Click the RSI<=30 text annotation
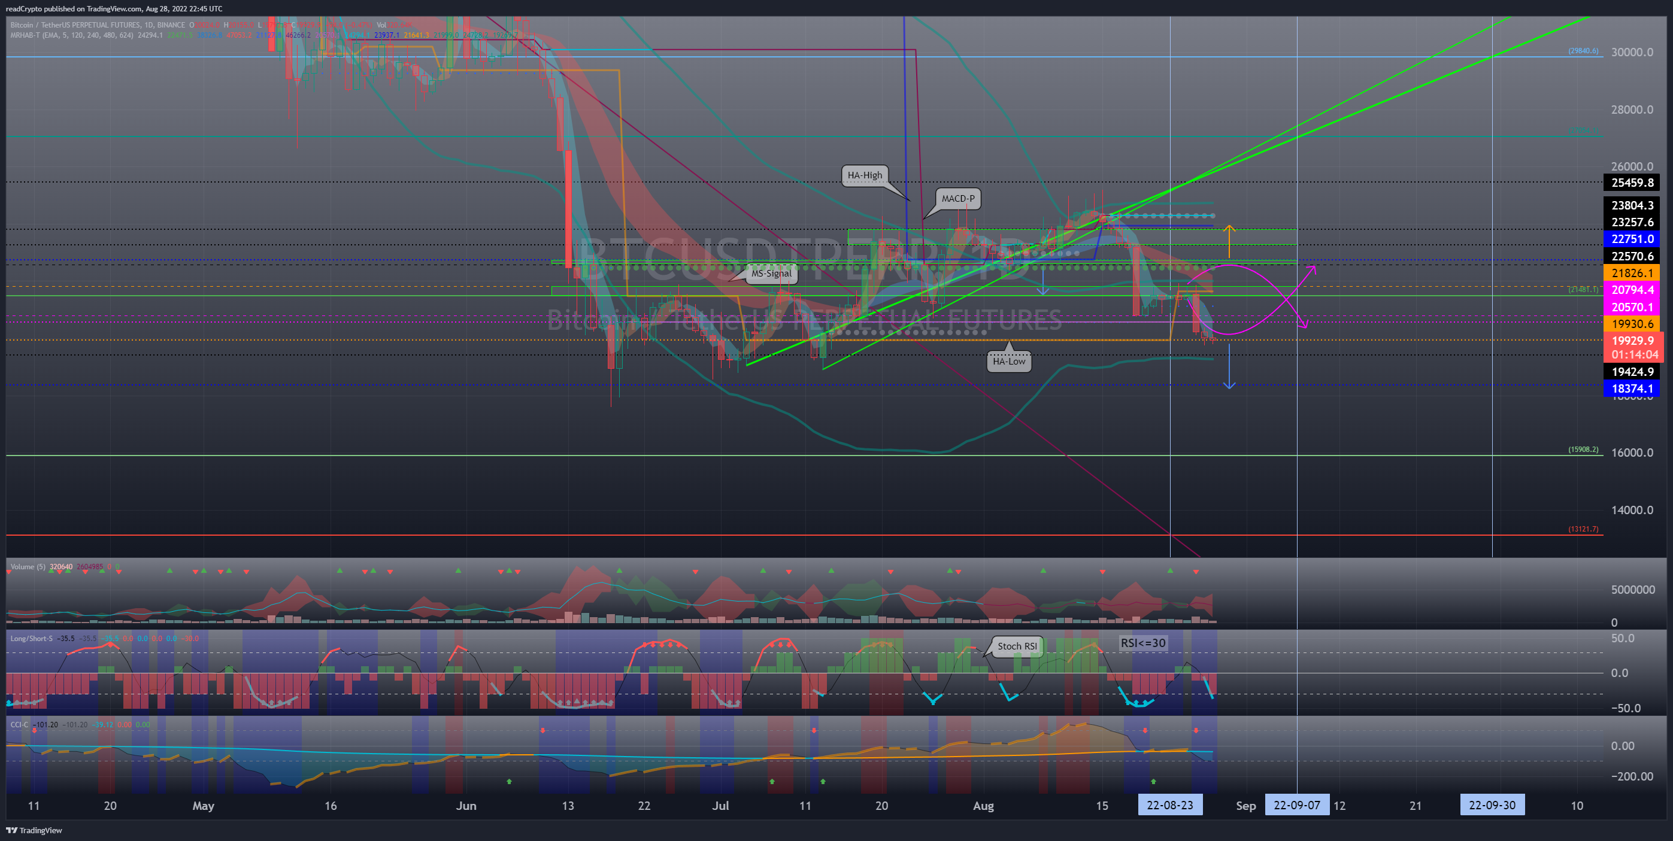Image resolution: width=1673 pixels, height=841 pixels. pos(1142,643)
